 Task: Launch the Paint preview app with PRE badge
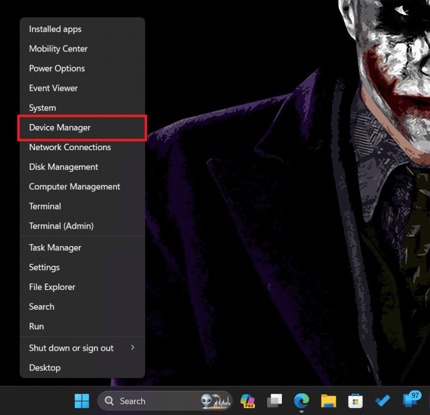click(247, 401)
